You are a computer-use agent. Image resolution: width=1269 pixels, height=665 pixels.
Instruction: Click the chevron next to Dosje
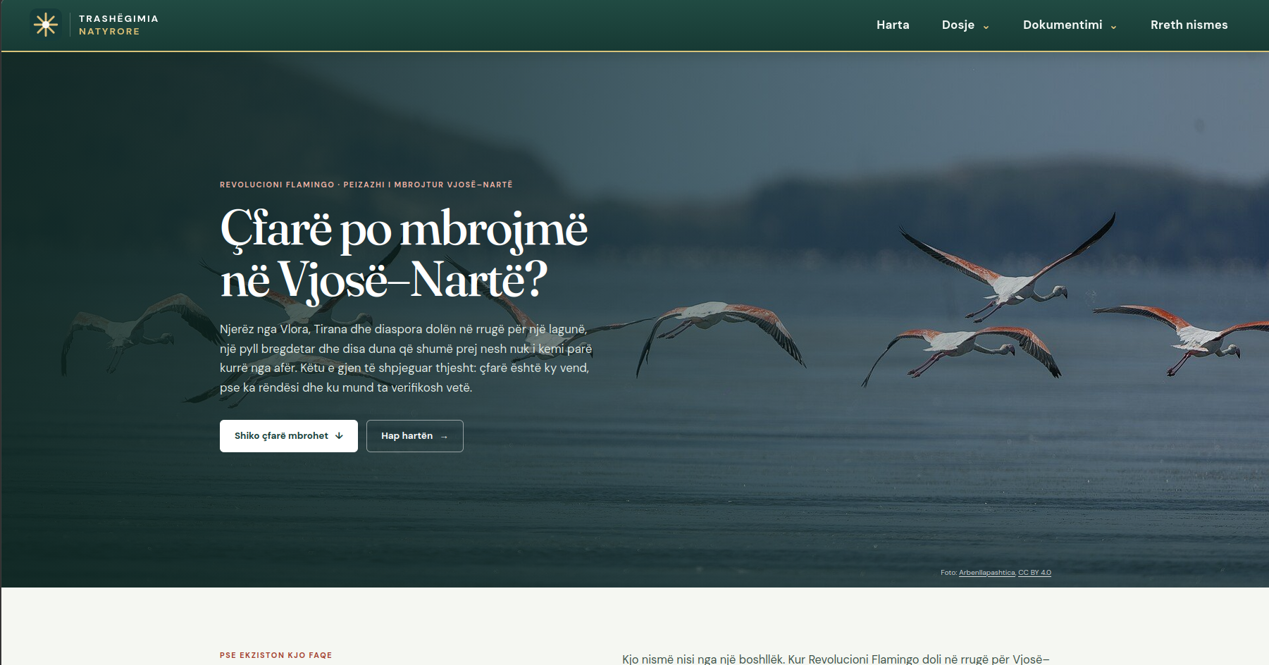(986, 27)
